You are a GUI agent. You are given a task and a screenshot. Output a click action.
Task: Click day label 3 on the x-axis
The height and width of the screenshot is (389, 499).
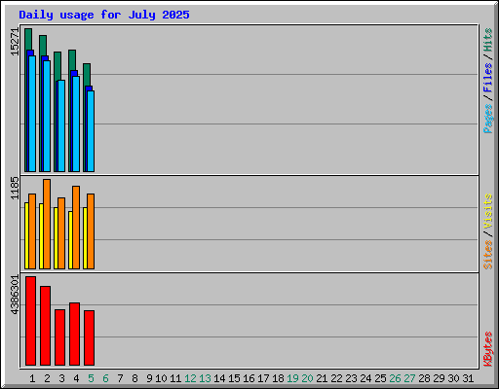coord(61,378)
